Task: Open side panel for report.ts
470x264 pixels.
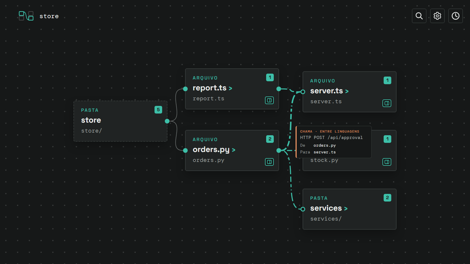Action: pos(269,100)
